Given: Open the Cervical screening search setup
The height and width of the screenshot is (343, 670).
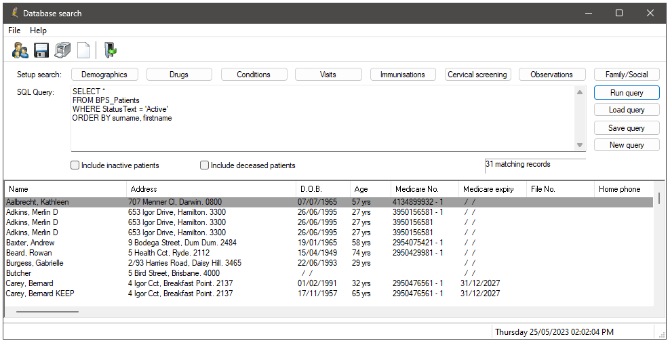Looking at the screenshot, I should point(477,75).
